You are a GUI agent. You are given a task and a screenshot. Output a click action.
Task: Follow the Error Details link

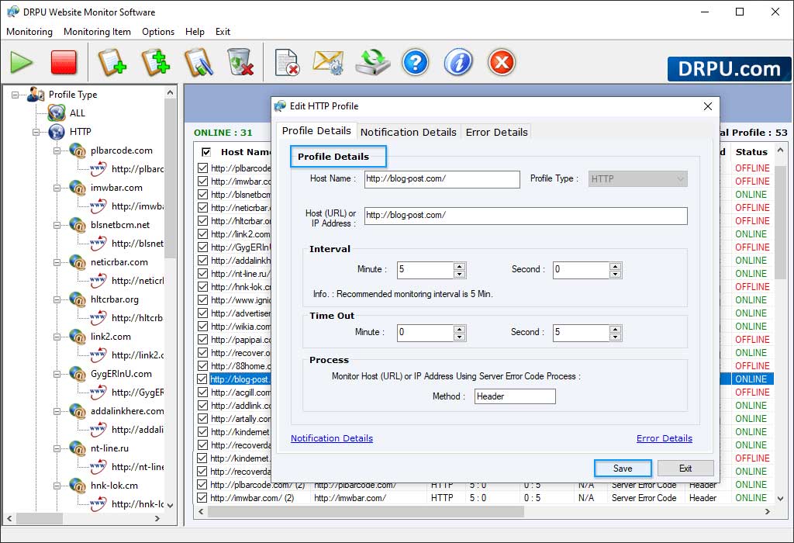[665, 438]
